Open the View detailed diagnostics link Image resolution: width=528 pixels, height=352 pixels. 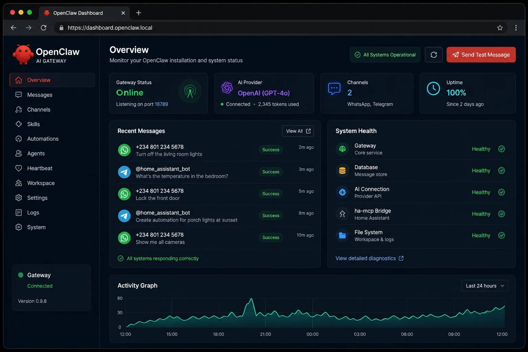click(x=370, y=258)
